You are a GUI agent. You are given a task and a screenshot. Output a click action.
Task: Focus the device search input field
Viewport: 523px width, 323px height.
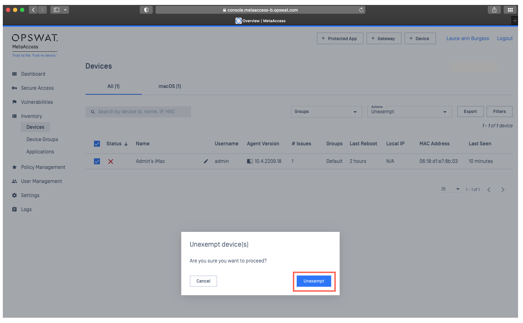click(138, 112)
